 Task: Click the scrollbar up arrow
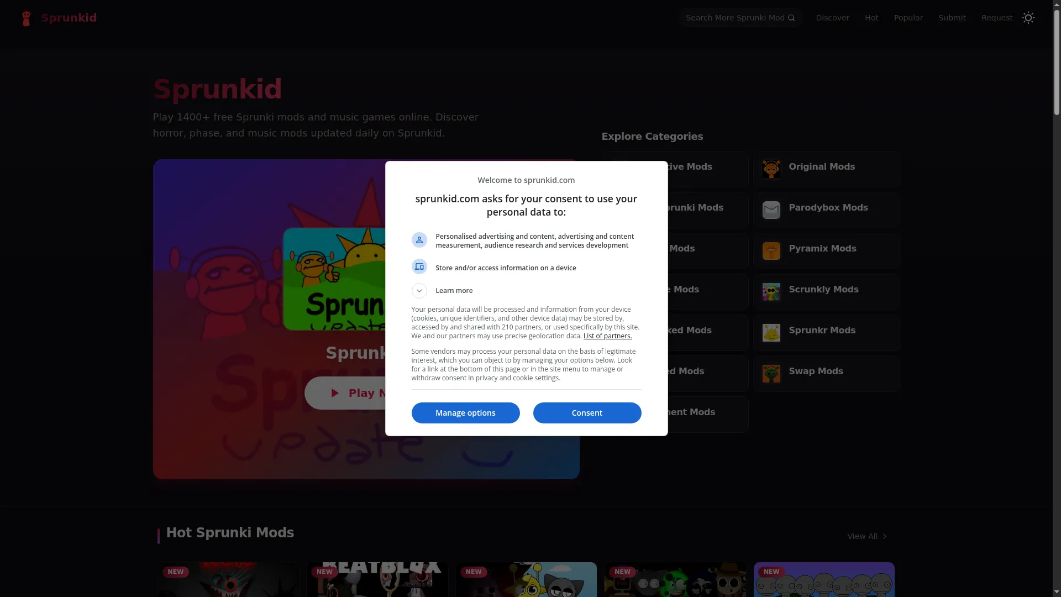pos(1057,4)
